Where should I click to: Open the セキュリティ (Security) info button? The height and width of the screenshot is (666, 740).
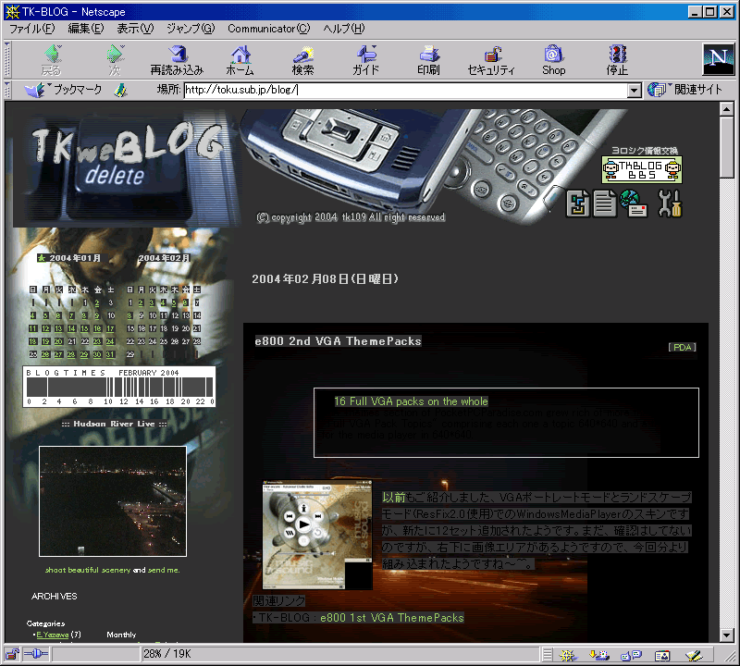click(x=491, y=60)
